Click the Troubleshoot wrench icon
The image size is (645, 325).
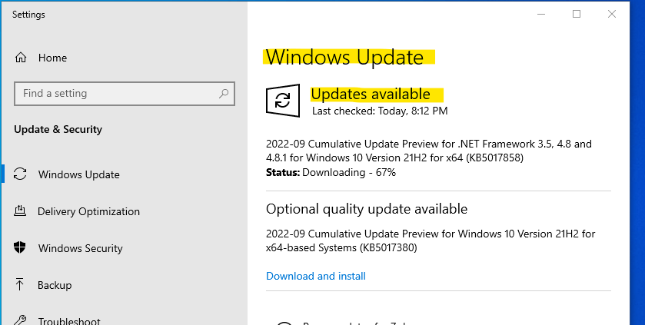click(21, 320)
